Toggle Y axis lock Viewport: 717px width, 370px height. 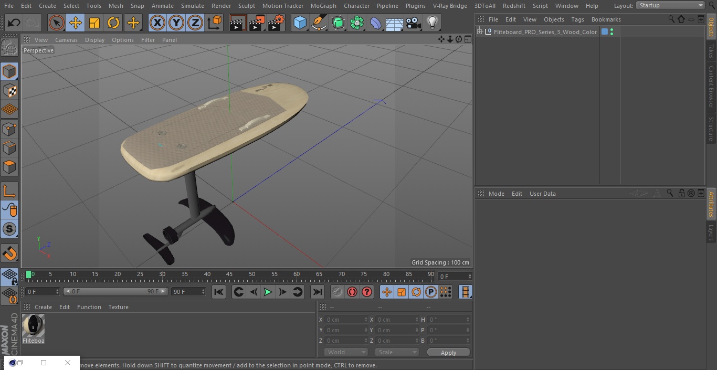point(176,23)
